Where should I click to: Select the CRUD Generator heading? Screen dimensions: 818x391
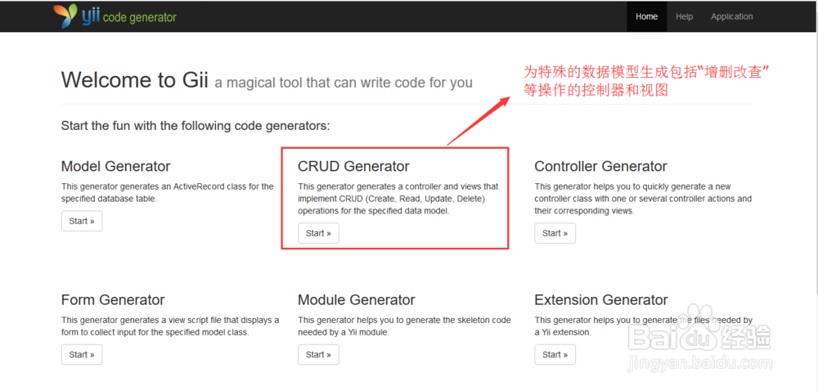coord(353,166)
